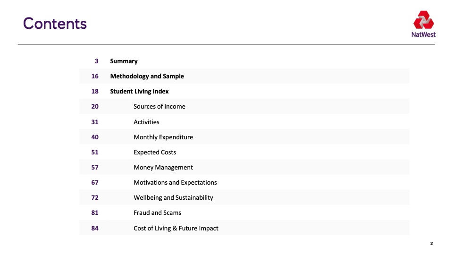The width and height of the screenshot is (453, 255).
Task: Navigate to Monthly Expenditure section
Action: [163, 137]
